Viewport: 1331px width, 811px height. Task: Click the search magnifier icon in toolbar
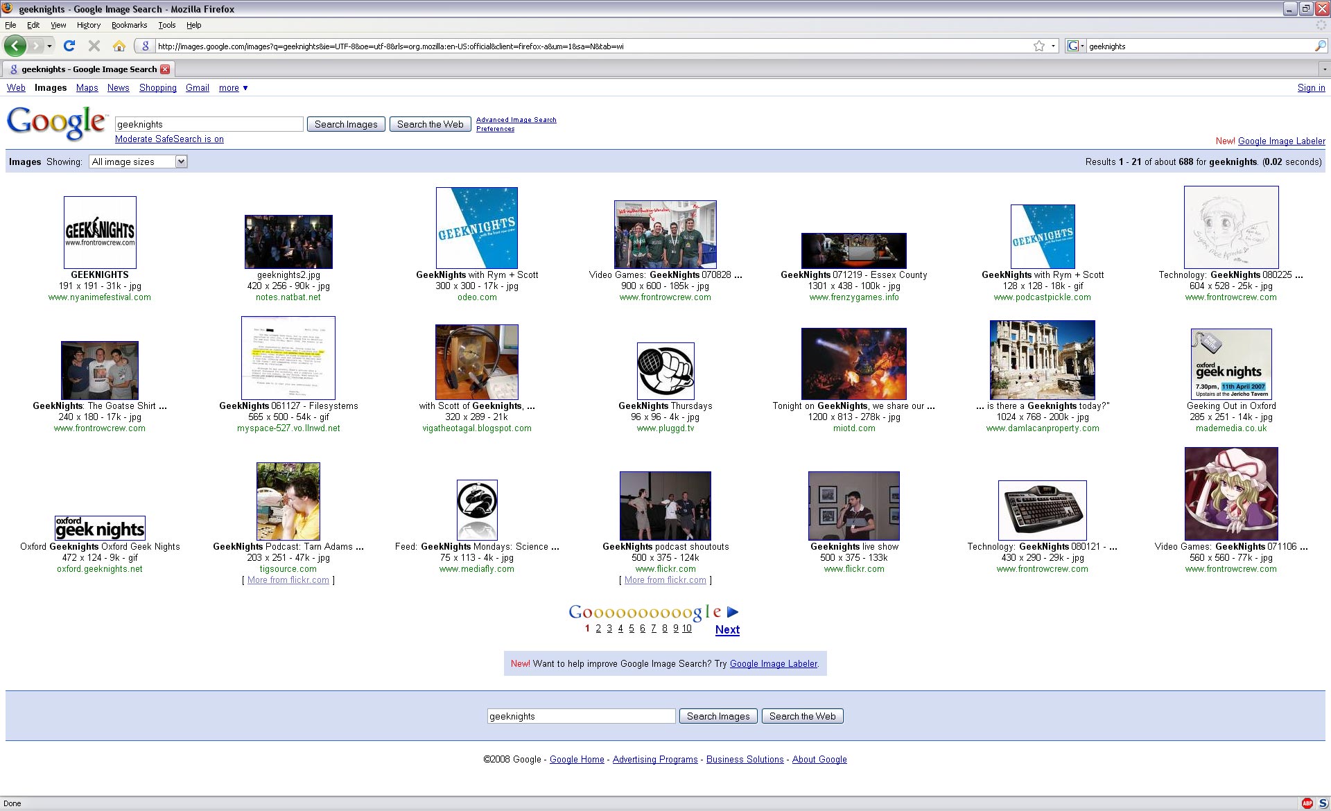(x=1320, y=46)
